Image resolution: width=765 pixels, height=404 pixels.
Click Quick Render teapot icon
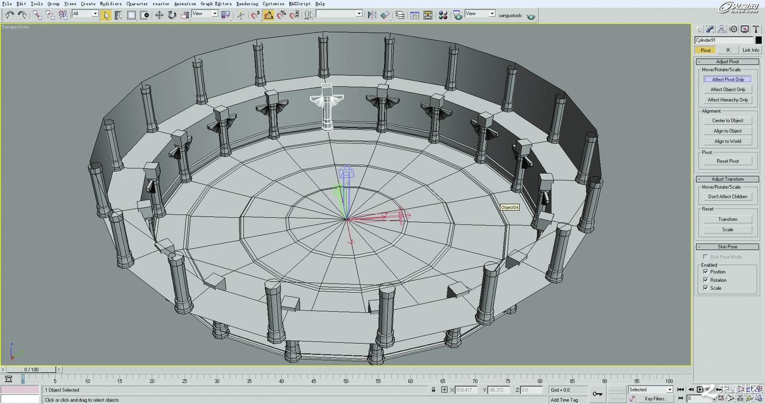pyautogui.click(x=531, y=16)
